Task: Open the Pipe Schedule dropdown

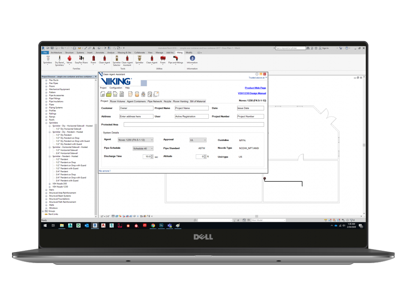Action: pos(143,148)
